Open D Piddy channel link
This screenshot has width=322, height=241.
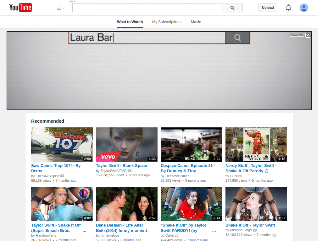(x=236, y=176)
